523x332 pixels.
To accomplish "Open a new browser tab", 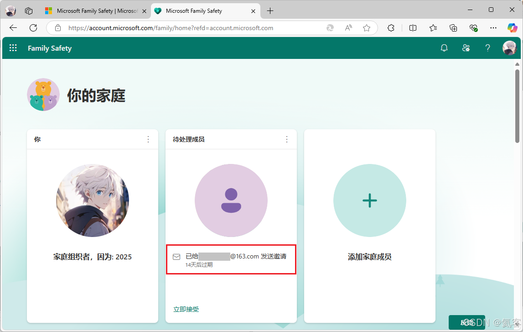I will 270,11.
